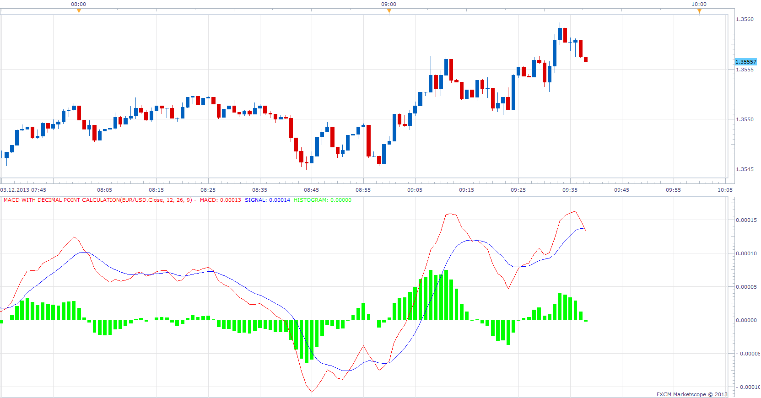Click the highest blue candle near 1.3560

click(x=560, y=34)
